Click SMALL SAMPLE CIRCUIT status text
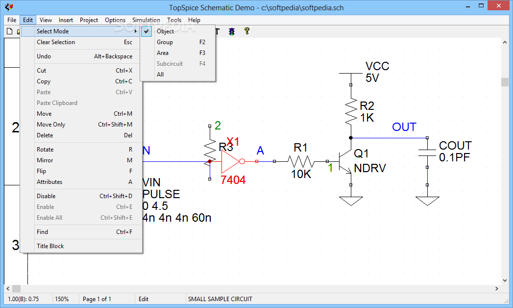The image size is (513, 308). pyautogui.click(x=220, y=299)
